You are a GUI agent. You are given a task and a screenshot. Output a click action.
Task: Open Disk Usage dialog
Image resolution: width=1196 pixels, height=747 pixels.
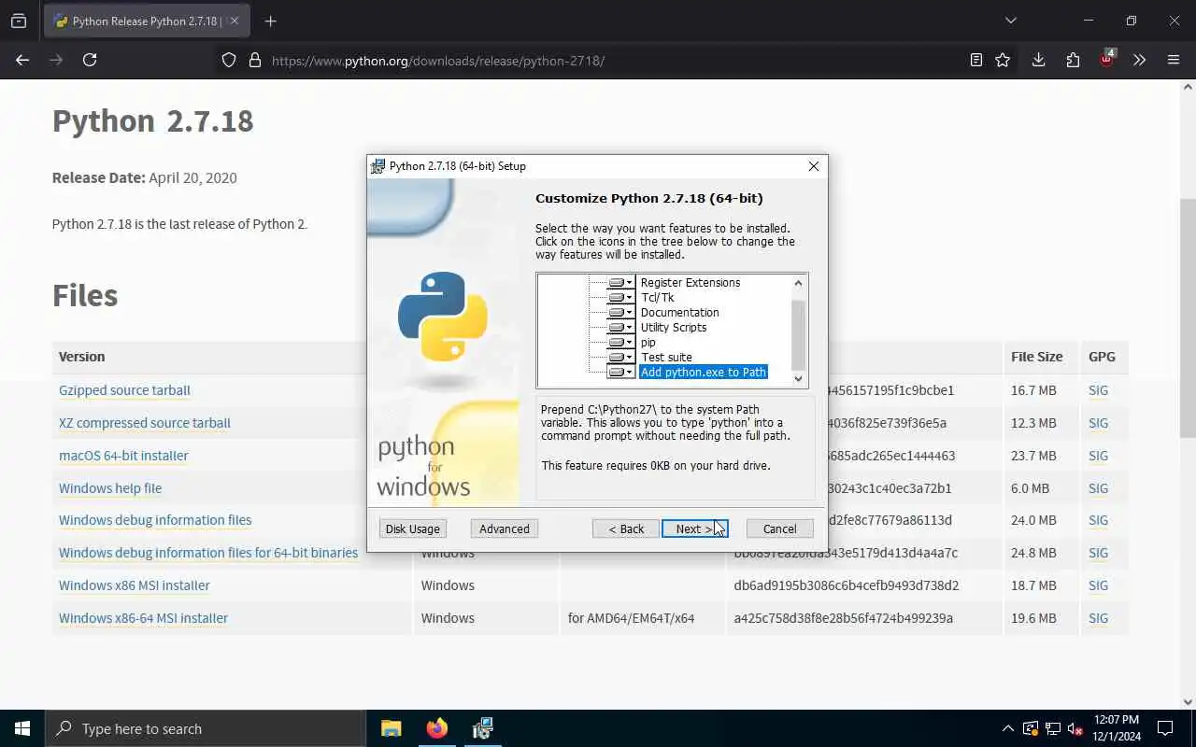(412, 529)
